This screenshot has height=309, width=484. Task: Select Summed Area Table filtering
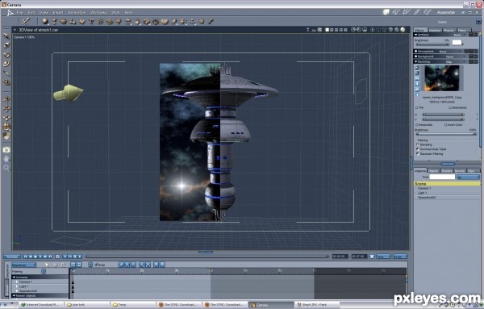[418, 149]
